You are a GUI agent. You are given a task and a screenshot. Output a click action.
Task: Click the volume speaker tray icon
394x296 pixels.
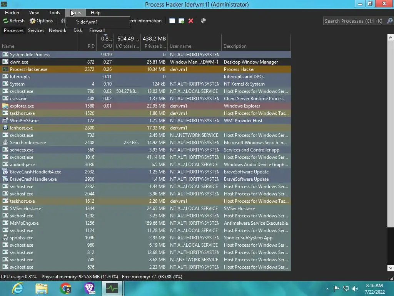[x=355, y=289]
